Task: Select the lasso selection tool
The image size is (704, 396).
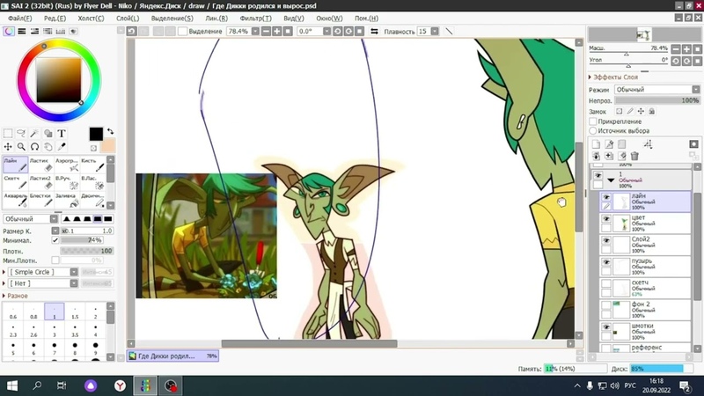Action: tap(21, 134)
